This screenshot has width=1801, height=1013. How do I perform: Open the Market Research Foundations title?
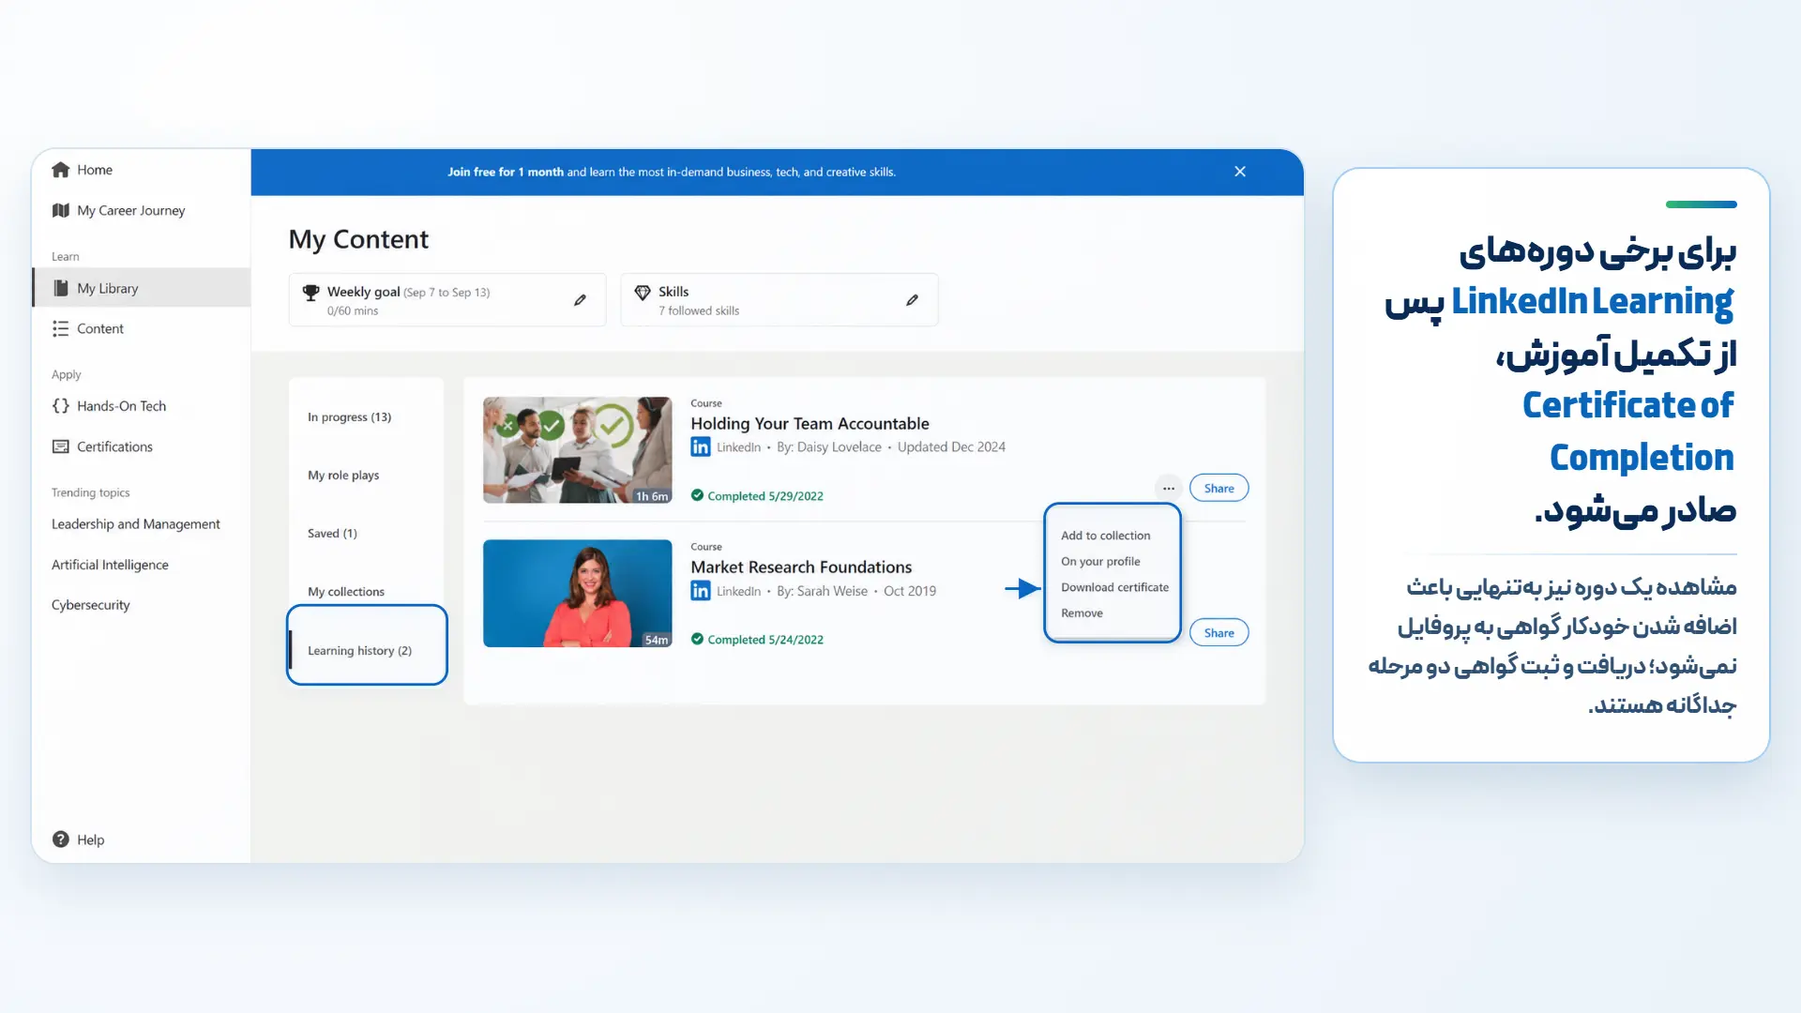click(801, 567)
